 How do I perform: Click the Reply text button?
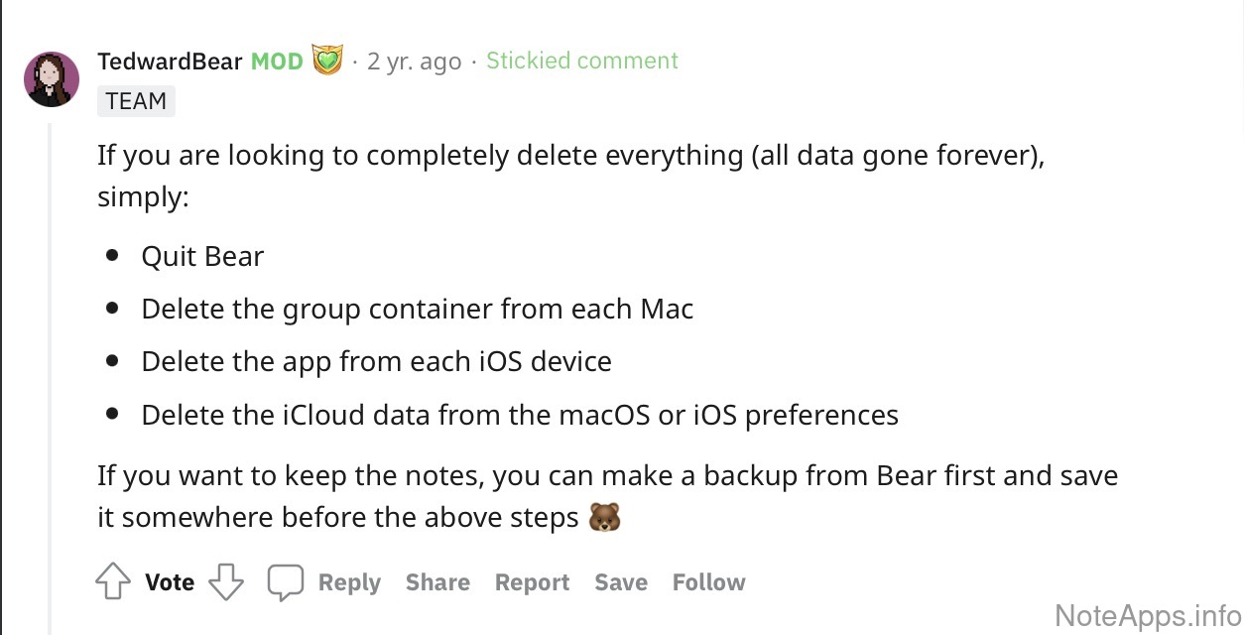pyautogui.click(x=349, y=582)
